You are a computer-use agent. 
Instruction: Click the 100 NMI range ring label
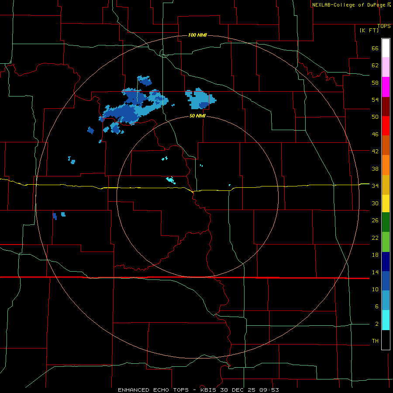197,35
